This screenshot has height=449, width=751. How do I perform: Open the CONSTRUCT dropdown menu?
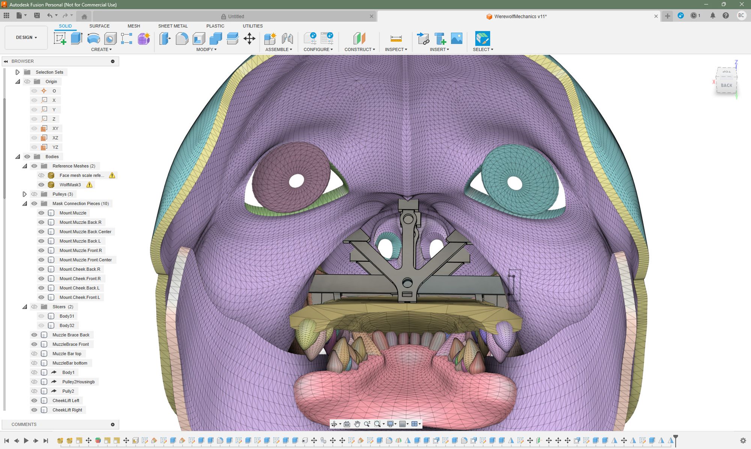(x=360, y=50)
